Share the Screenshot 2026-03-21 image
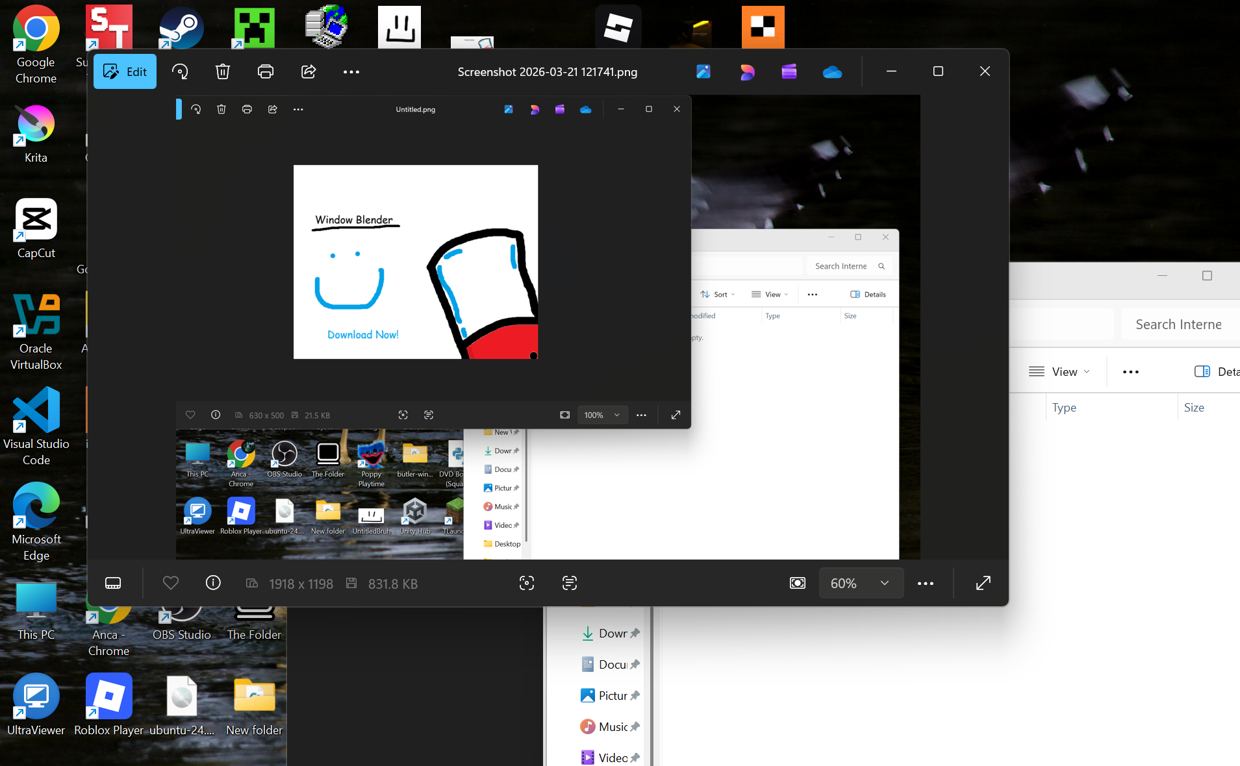The image size is (1240, 766). pos(309,71)
